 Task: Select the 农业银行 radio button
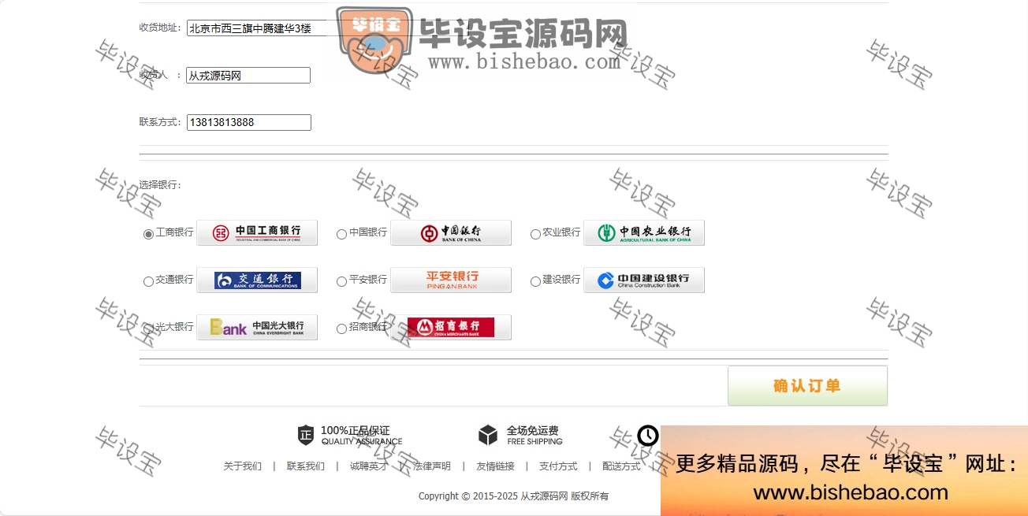[x=535, y=234]
